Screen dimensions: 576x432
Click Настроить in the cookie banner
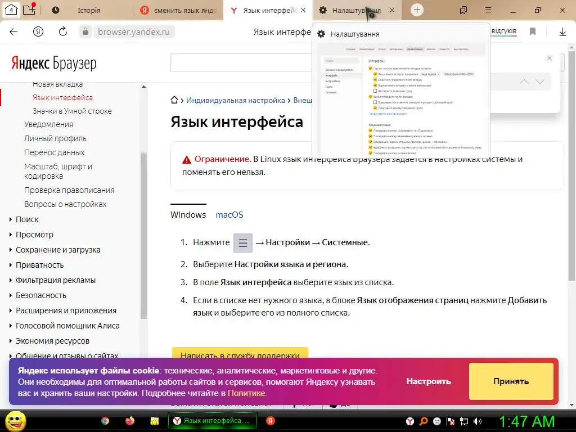pos(428,381)
